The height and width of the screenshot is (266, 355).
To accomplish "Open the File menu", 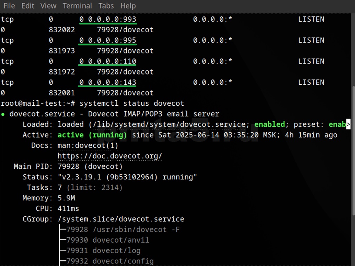I will (9, 6).
